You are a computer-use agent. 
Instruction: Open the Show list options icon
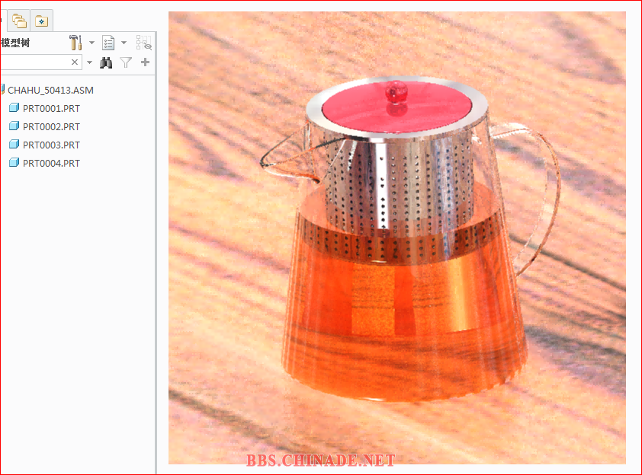click(x=108, y=43)
